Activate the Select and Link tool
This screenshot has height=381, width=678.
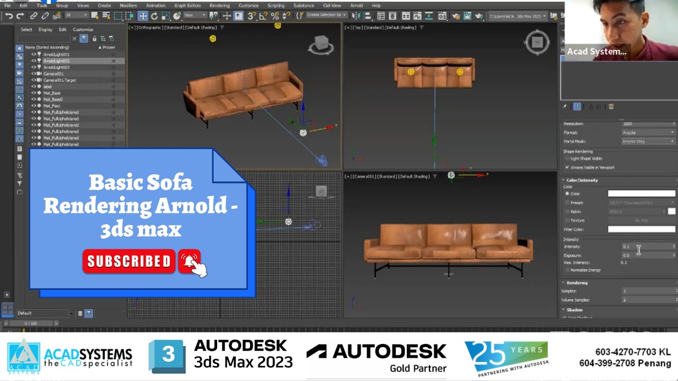pos(34,16)
